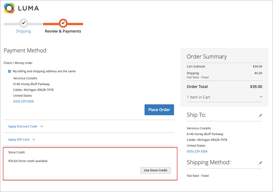The height and width of the screenshot is (192, 273).
Task: Uncheck billing and shipping address same checkbox
Action: click(x=9, y=71)
